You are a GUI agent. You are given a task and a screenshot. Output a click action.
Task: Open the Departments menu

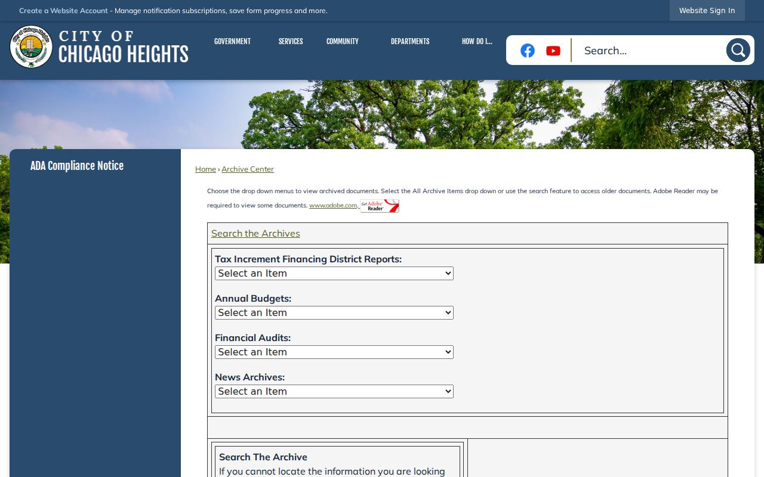tap(410, 41)
